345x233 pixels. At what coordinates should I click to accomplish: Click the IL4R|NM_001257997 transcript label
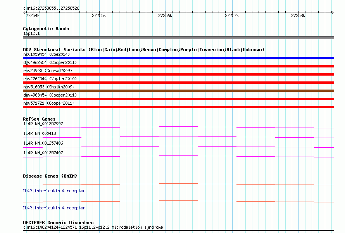tap(43, 124)
